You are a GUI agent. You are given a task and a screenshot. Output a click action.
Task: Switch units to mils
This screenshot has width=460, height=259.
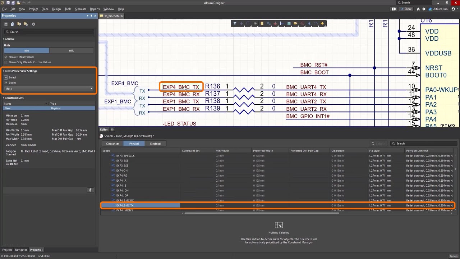coord(71,51)
